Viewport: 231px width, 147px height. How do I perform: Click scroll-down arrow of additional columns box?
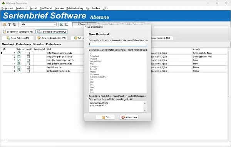(x=145, y=110)
